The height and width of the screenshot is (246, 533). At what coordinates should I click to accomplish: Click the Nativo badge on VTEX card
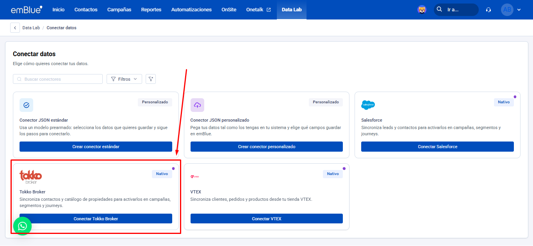[x=333, y=174]
